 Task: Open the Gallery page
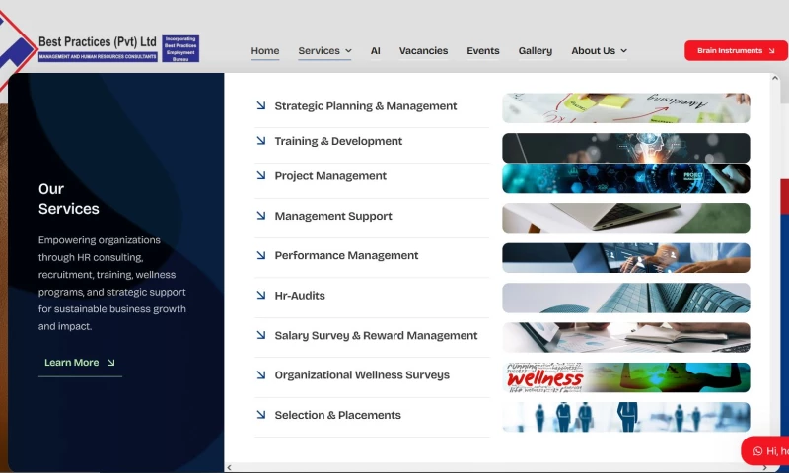pos(536,51)
